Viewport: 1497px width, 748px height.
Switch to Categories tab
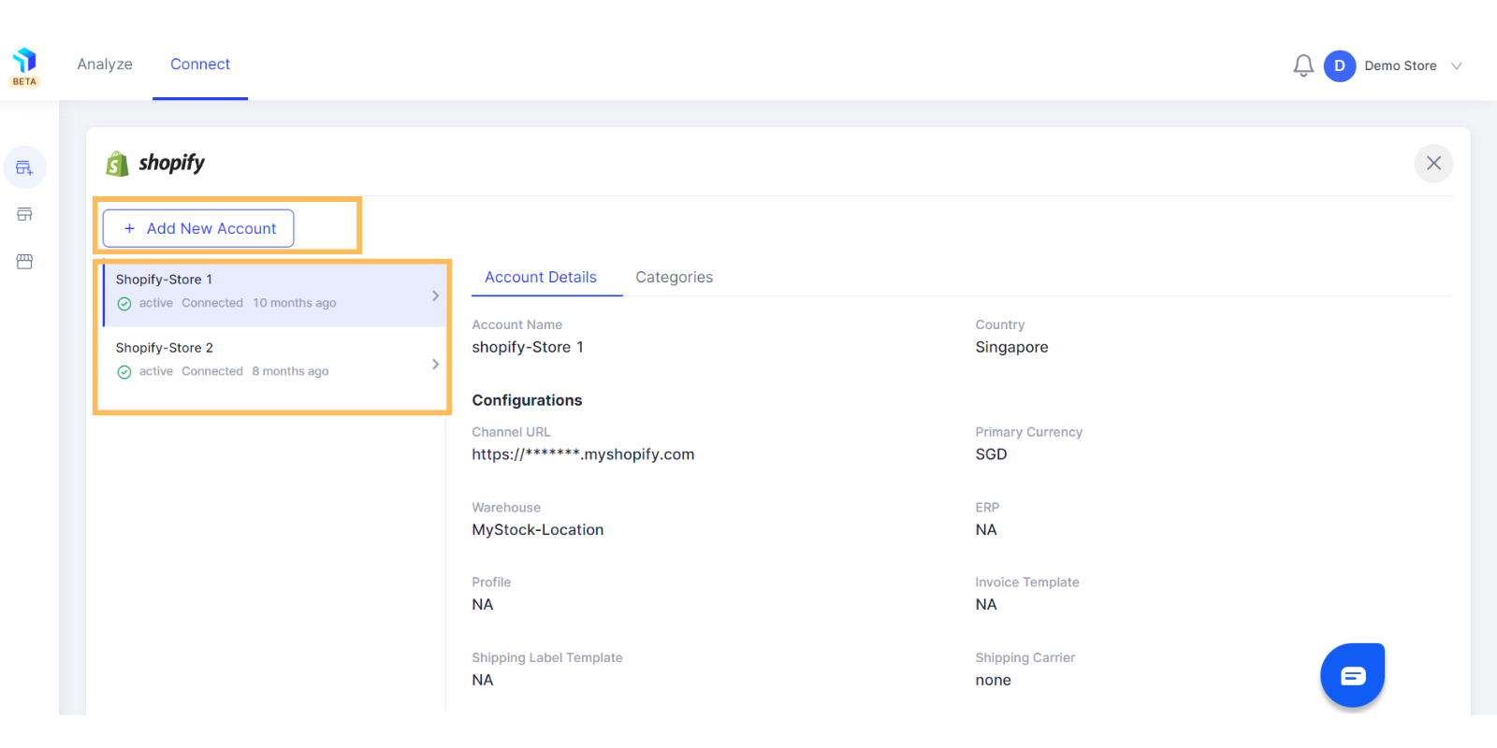click(675, 278)
